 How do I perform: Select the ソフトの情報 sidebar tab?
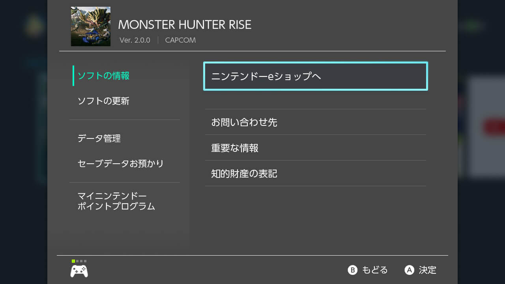click(x=103, y=76)
